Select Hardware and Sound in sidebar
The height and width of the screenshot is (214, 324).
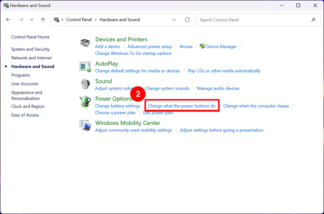[33, 66]
